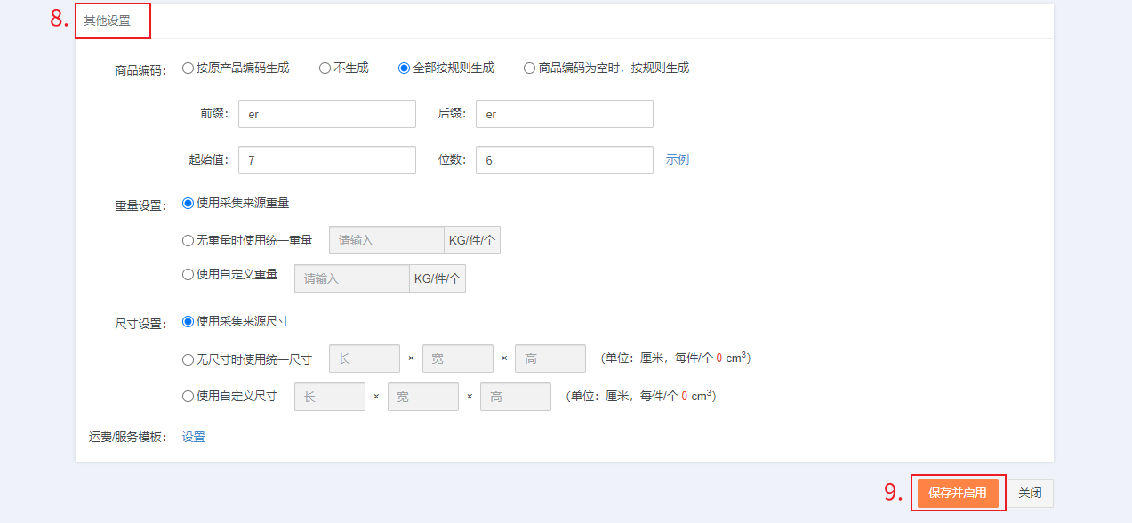Click 设置 link for 运费/服务模板
The width and height of the screenshot is (1132, 523).
click(194, 437)
